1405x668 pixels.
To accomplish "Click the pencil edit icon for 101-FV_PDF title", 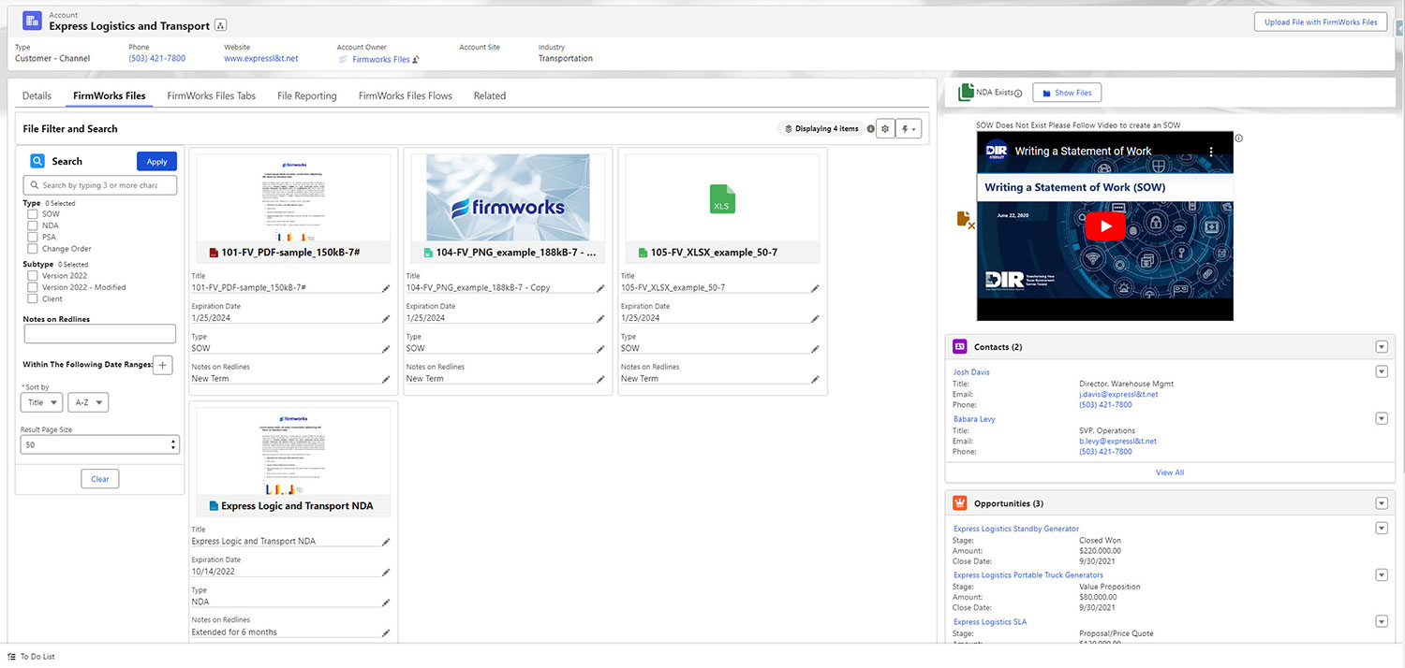I will (x=386, y=288).
